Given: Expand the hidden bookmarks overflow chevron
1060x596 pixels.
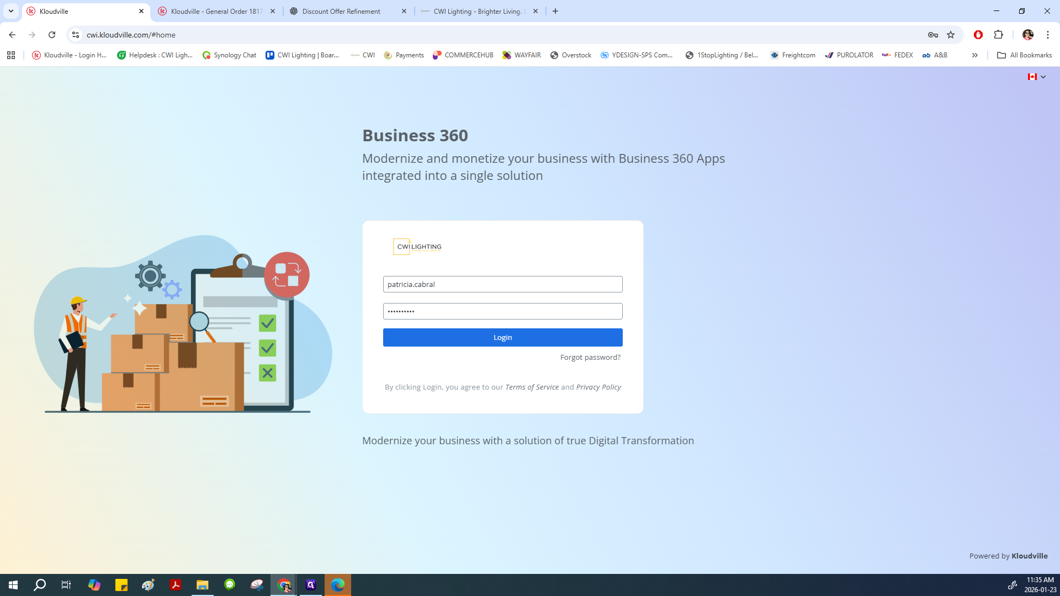Looking at the screenshot, I should click(974, 55).
